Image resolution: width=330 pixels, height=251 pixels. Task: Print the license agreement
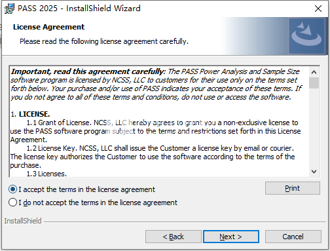coord(293,188)
